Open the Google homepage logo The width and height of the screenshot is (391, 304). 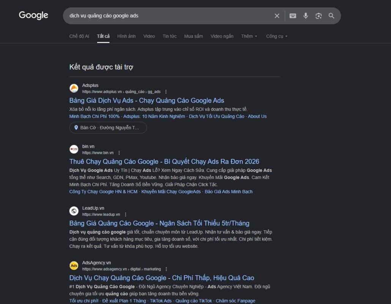(33, 15)
